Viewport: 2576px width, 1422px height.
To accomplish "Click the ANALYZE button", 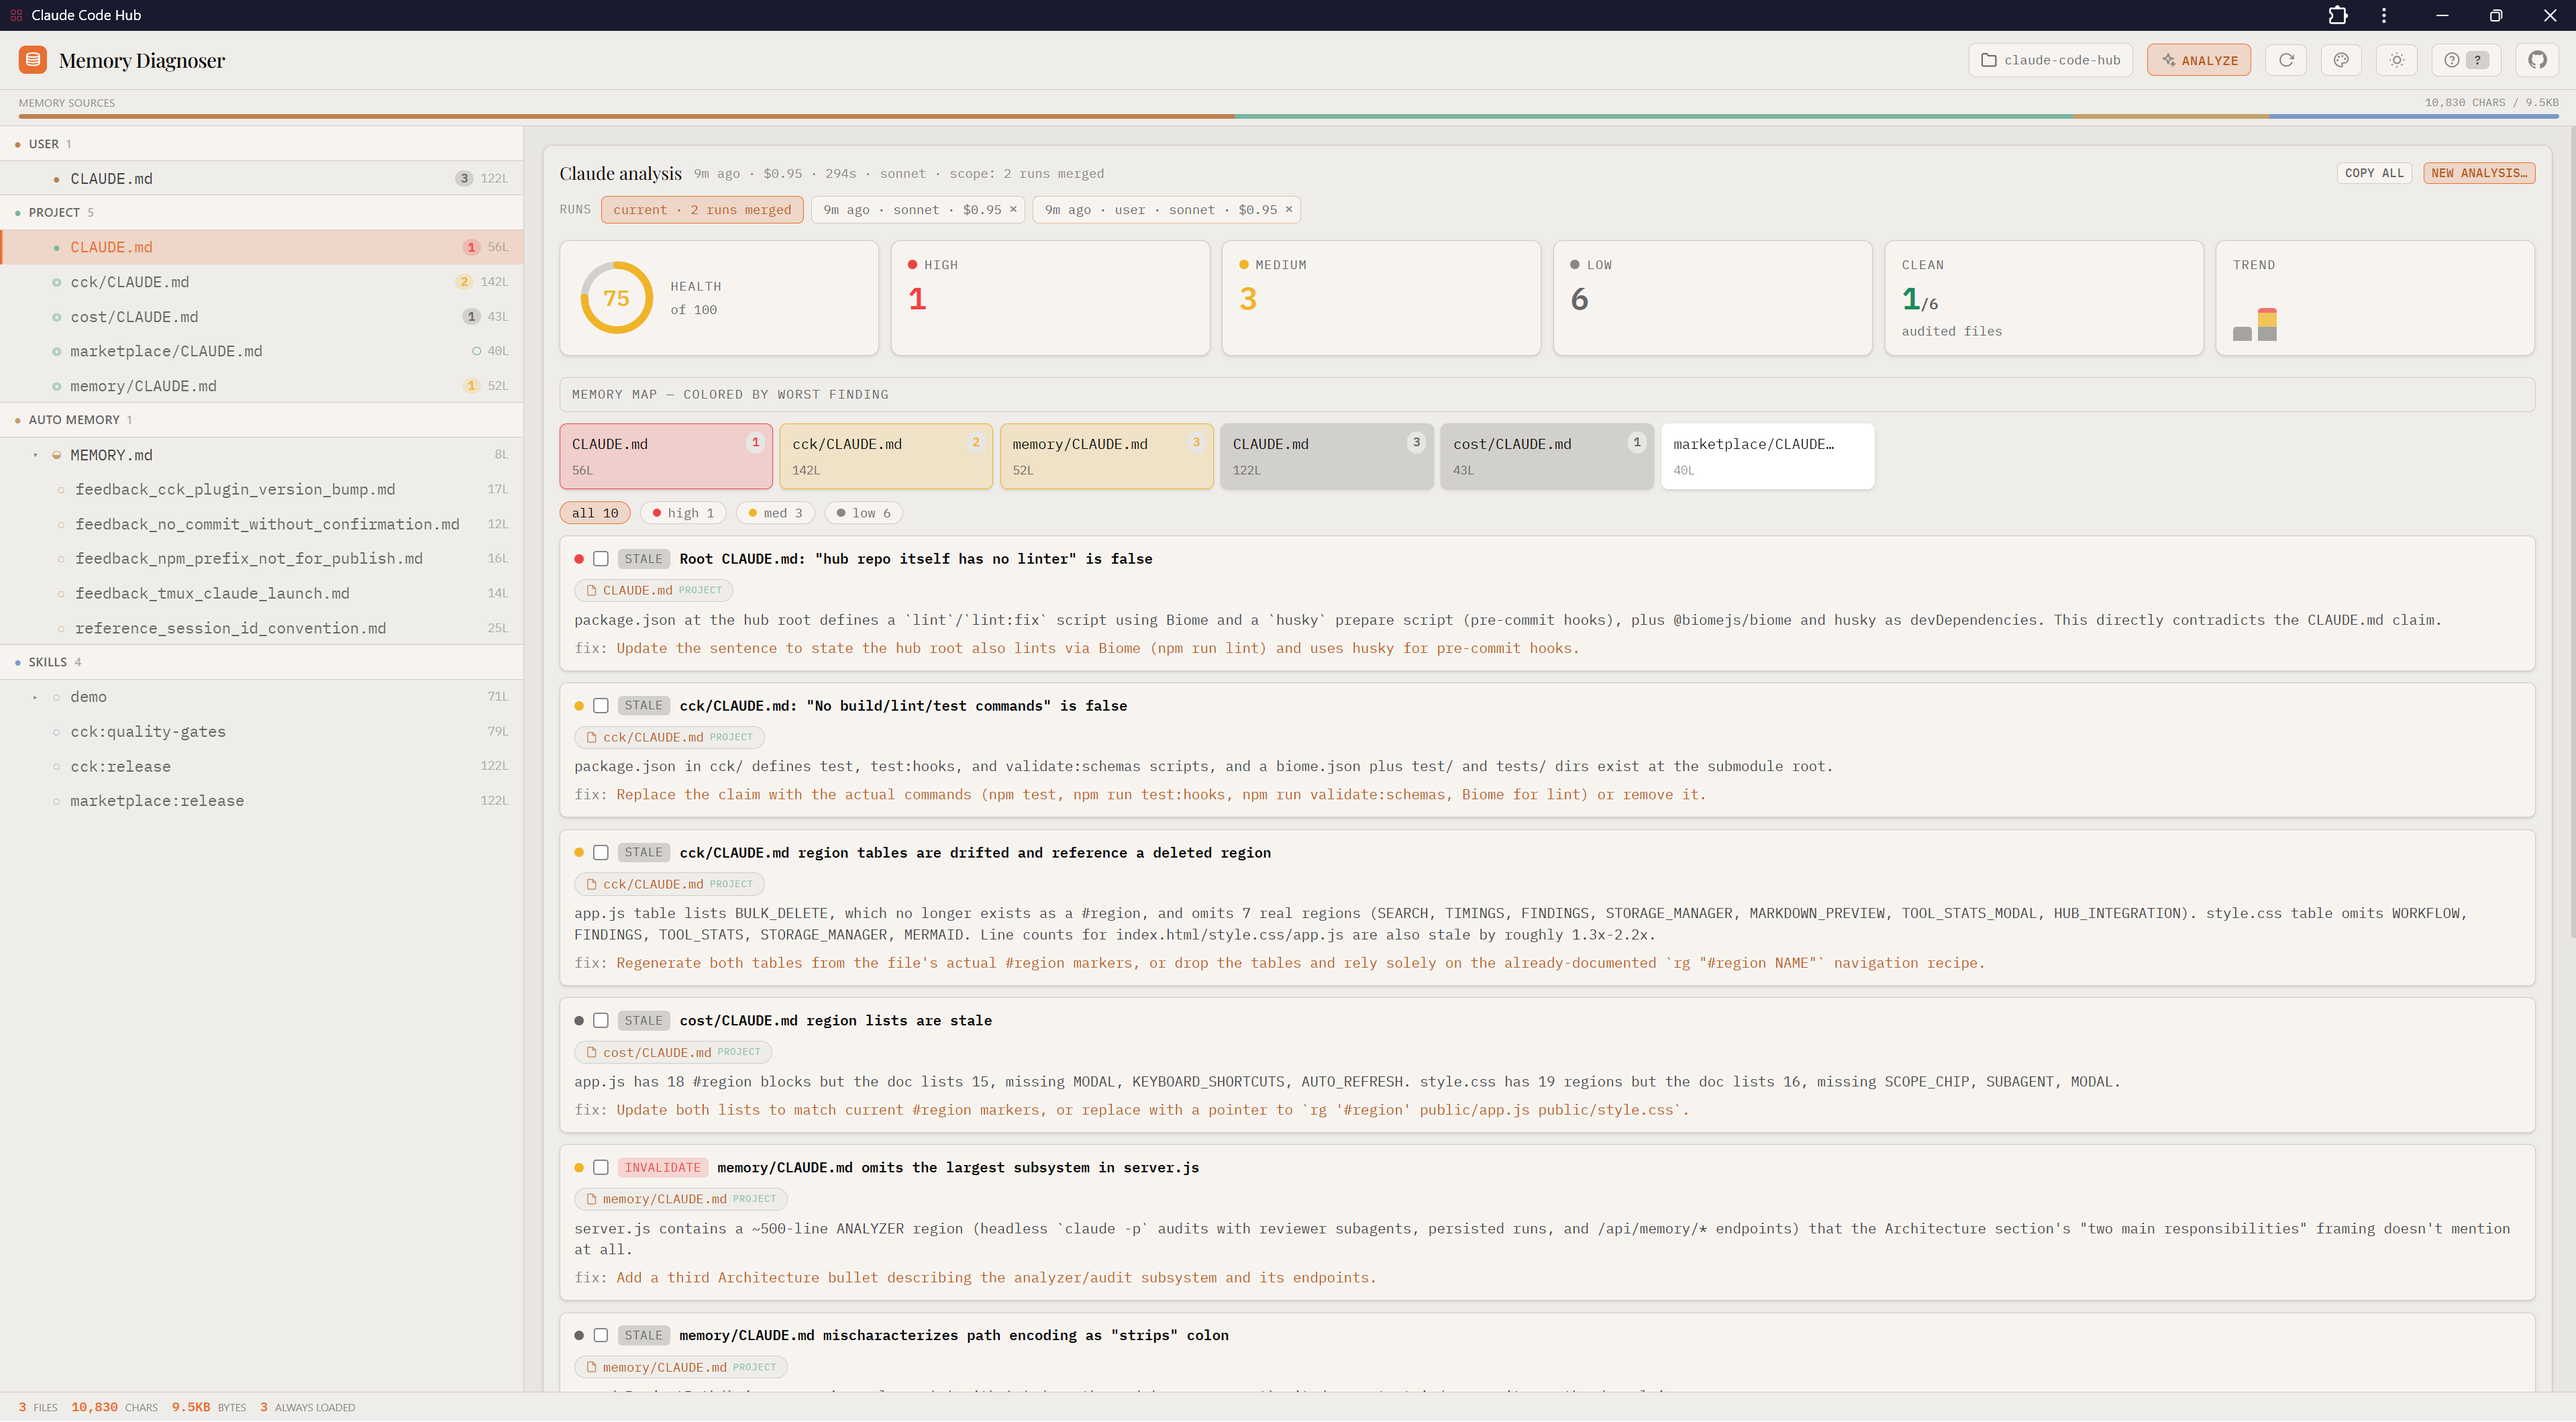I will [2199, 60].
